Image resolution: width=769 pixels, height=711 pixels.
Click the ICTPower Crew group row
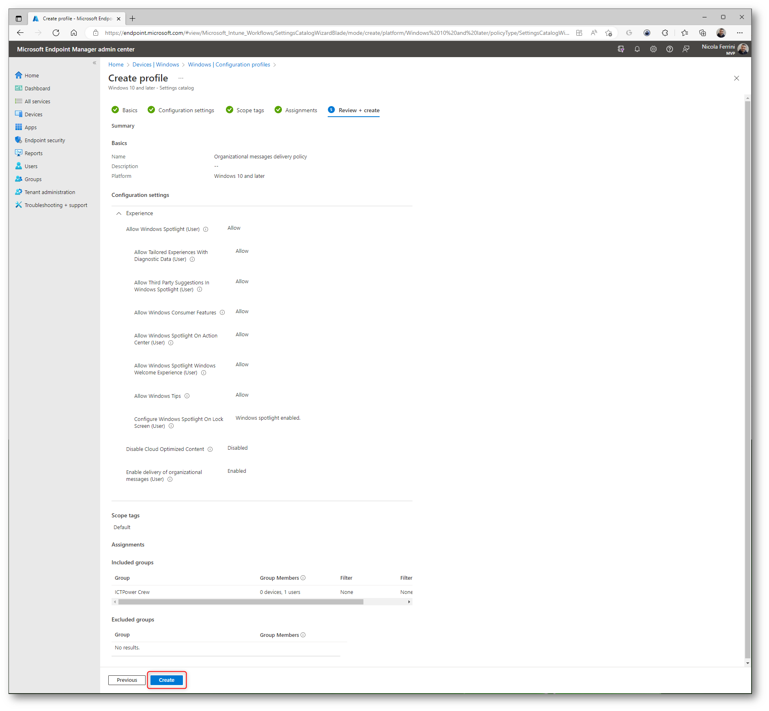(x=262, y=592)
